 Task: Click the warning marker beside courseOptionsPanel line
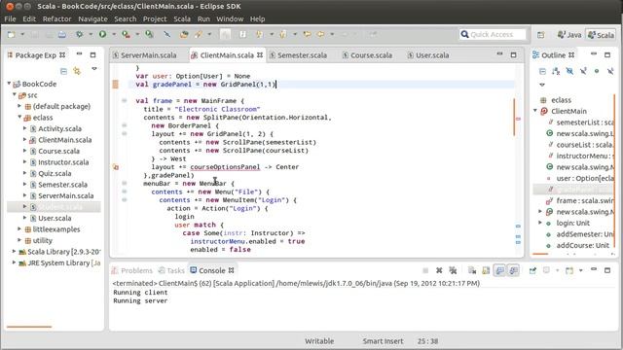(x=116, y=167)
